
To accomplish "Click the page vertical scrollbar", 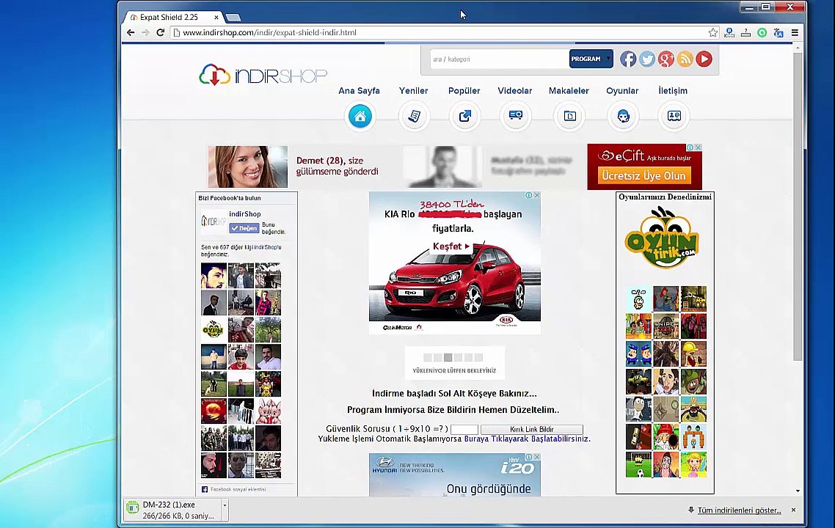I will click(797, 207).
